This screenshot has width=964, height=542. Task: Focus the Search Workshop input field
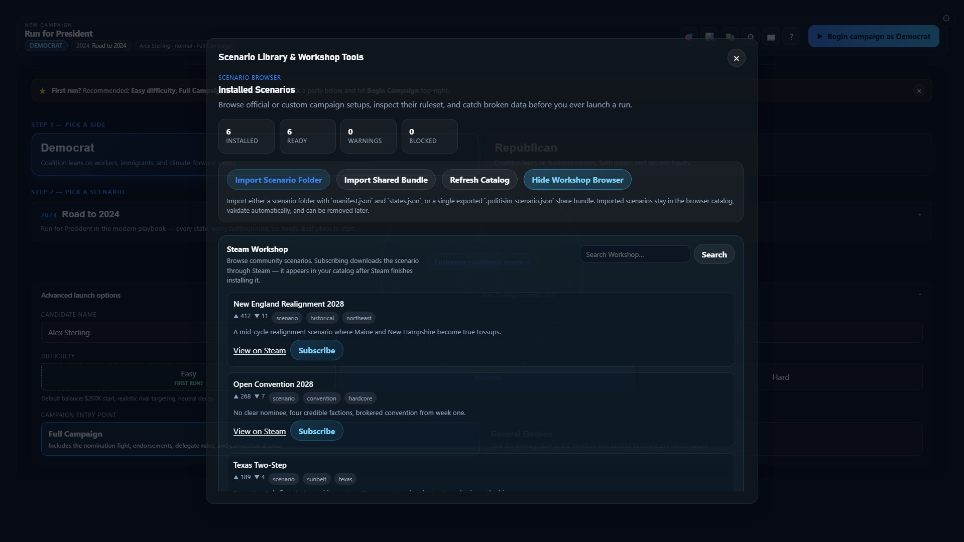click(x=635, y=254)
